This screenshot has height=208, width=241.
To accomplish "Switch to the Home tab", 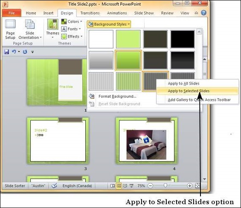I will click(31, 13).
